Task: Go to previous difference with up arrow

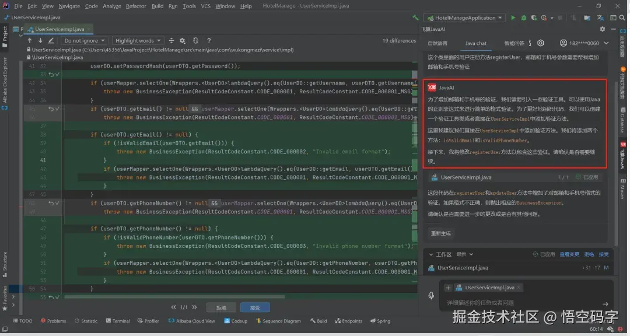Action: pos(30,41)
